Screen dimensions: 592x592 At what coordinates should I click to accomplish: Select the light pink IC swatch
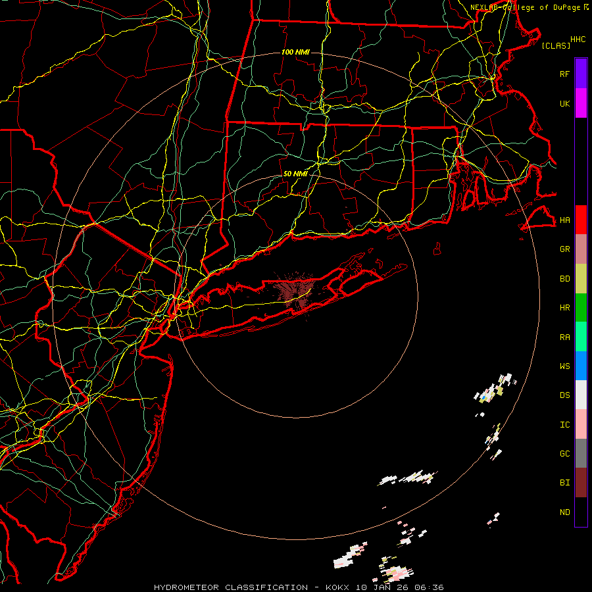[581, 424]
